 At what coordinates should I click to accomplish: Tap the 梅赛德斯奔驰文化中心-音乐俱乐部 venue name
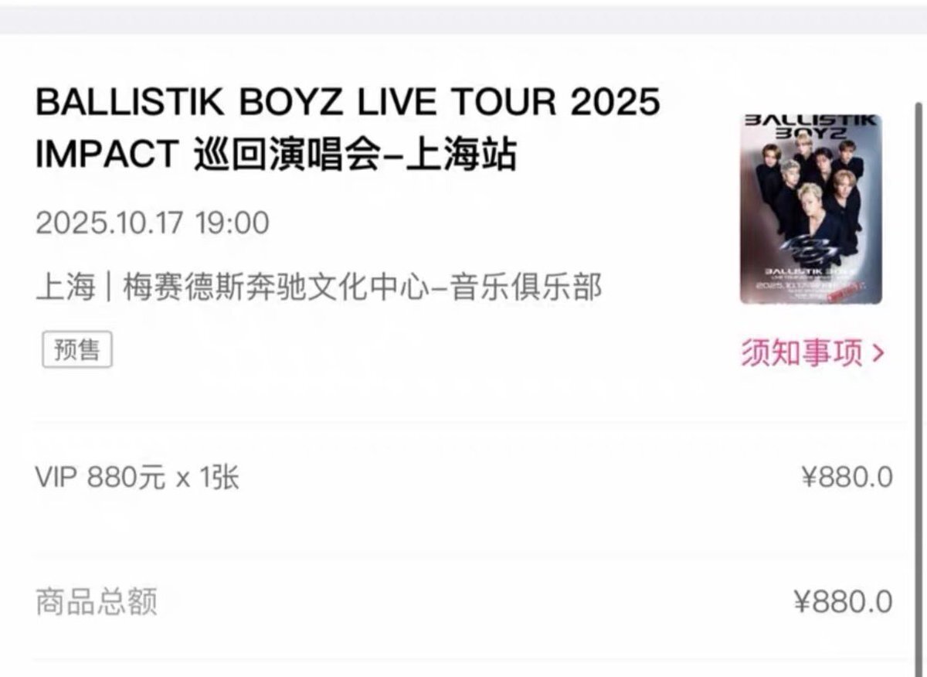coord(360,287)
